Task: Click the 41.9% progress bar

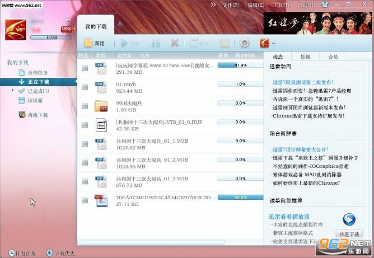Action: click(x=240, y=65)
